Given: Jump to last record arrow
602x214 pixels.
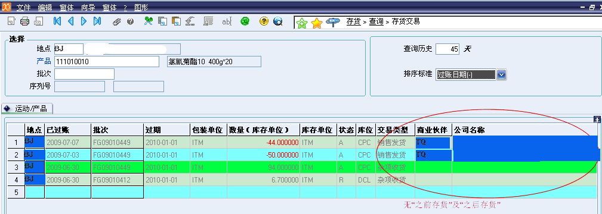Looking at the screenshot, I should [97, 21].
